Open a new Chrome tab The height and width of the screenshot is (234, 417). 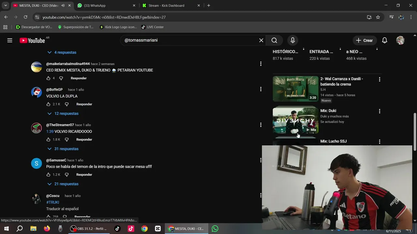(x=208, y=6)
